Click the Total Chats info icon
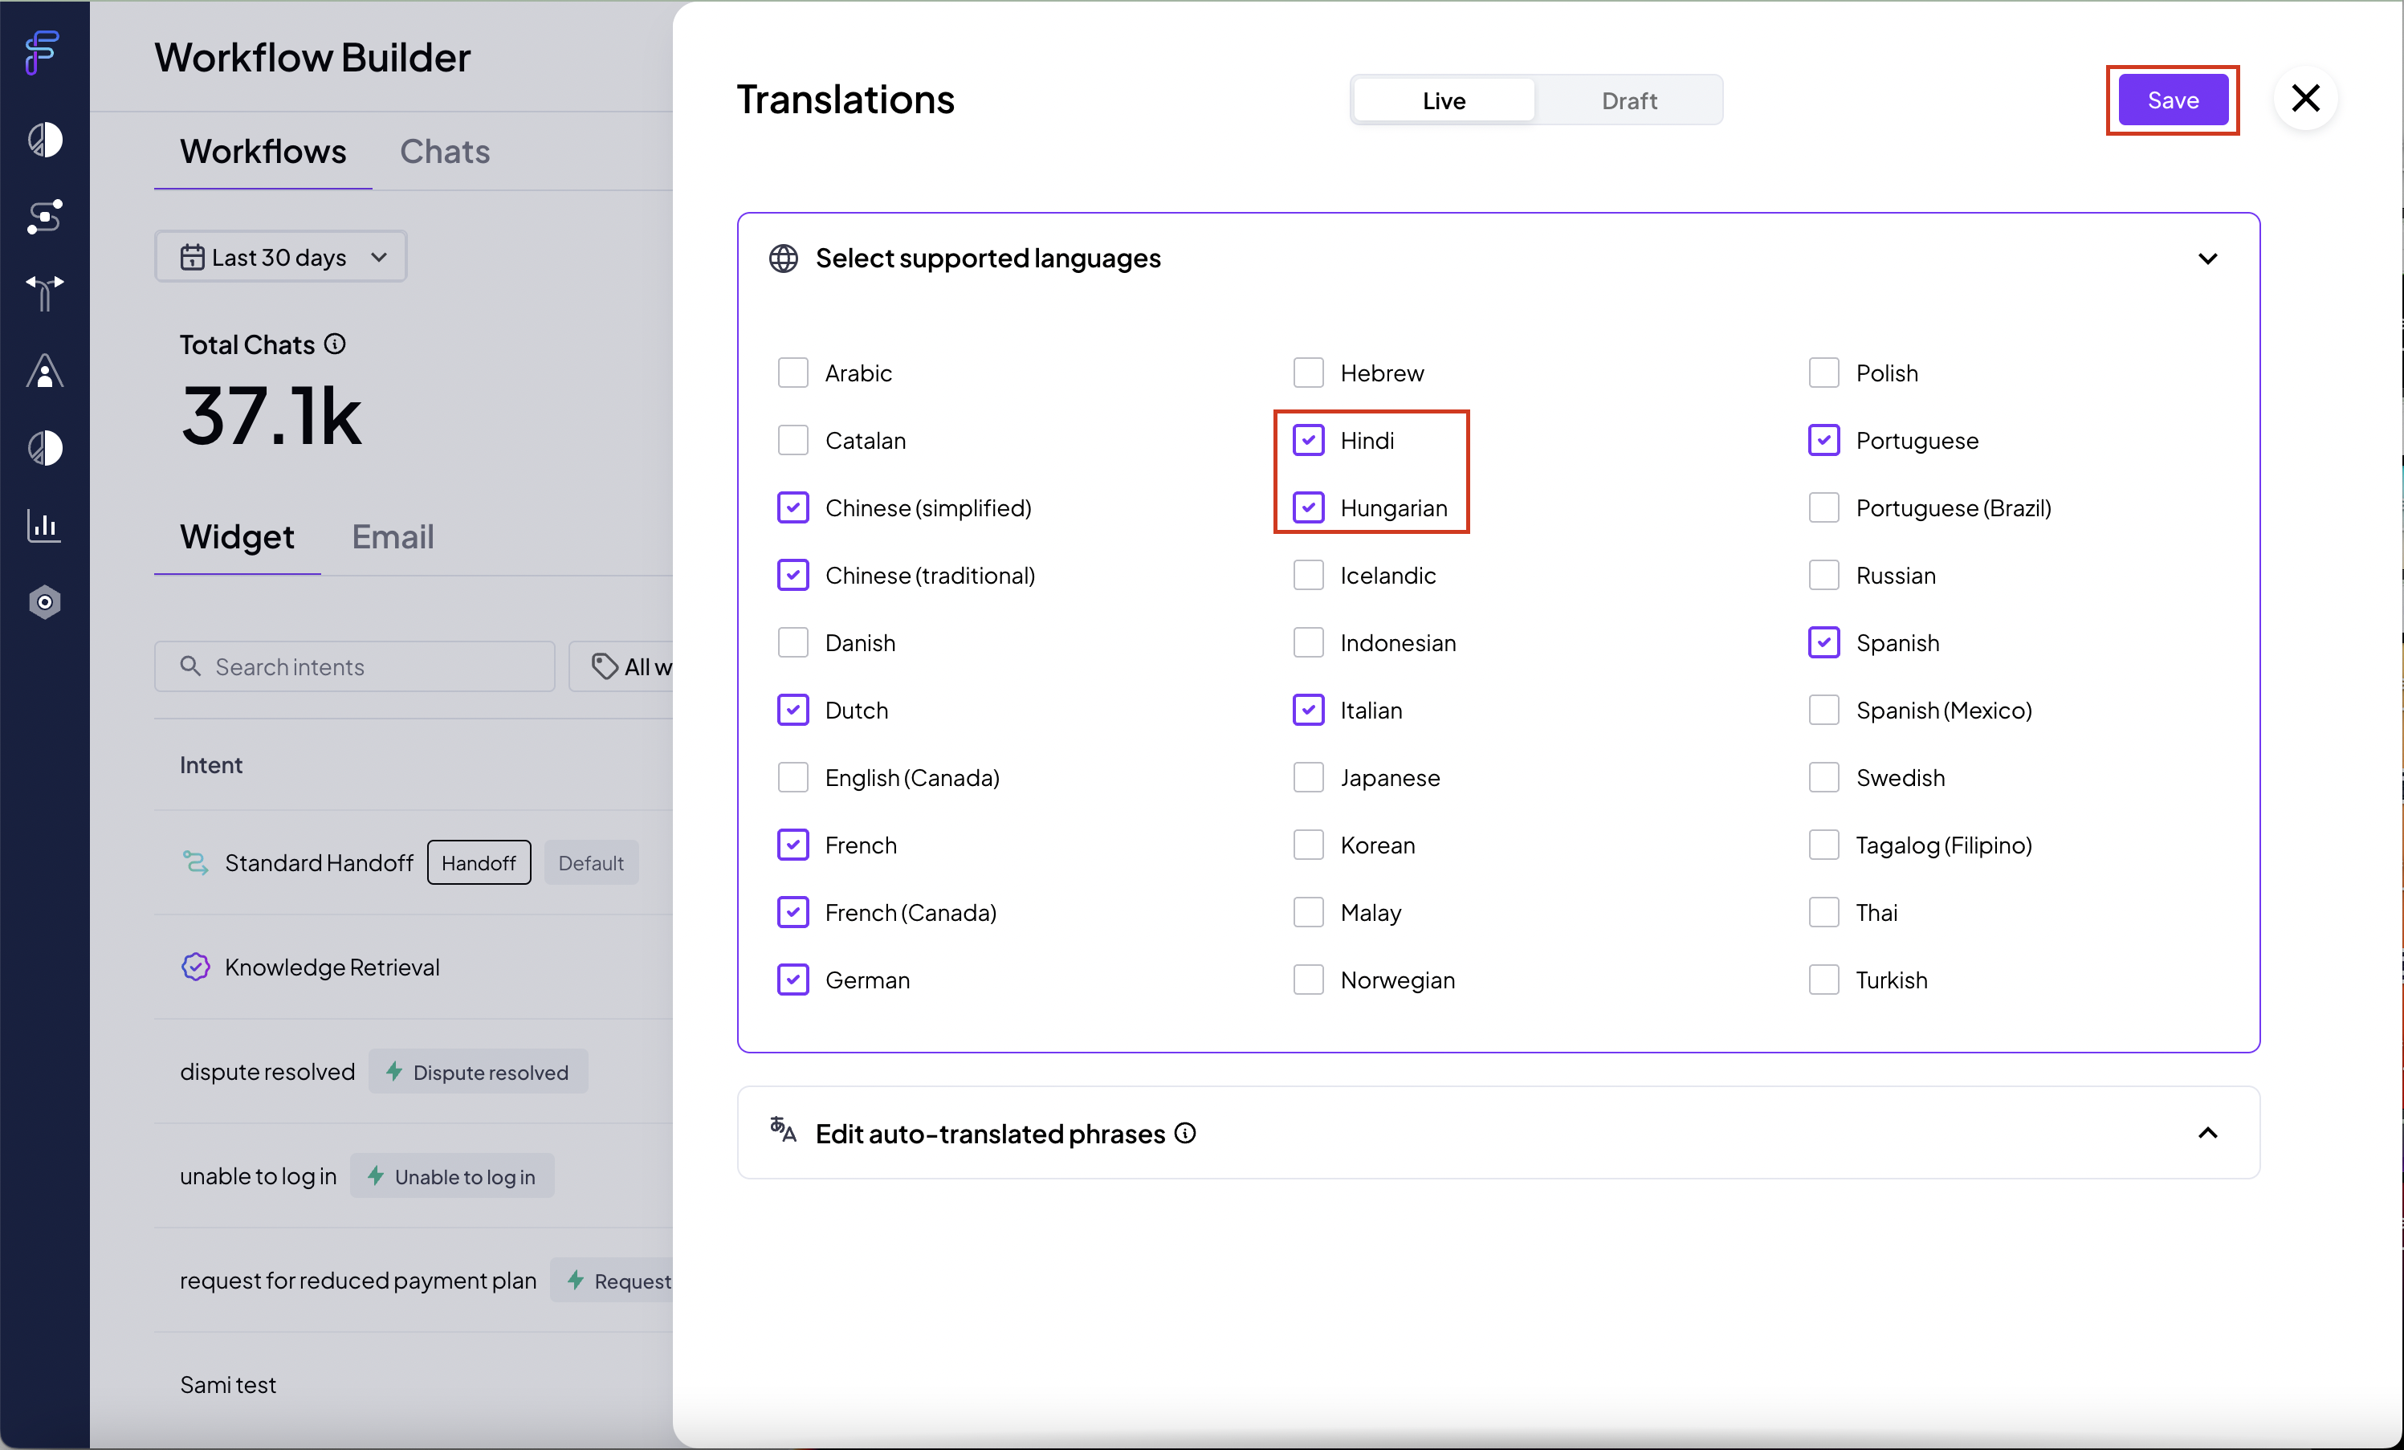Image resolution: width=2404 pixels, height=1450 pixels. point(335,344)
